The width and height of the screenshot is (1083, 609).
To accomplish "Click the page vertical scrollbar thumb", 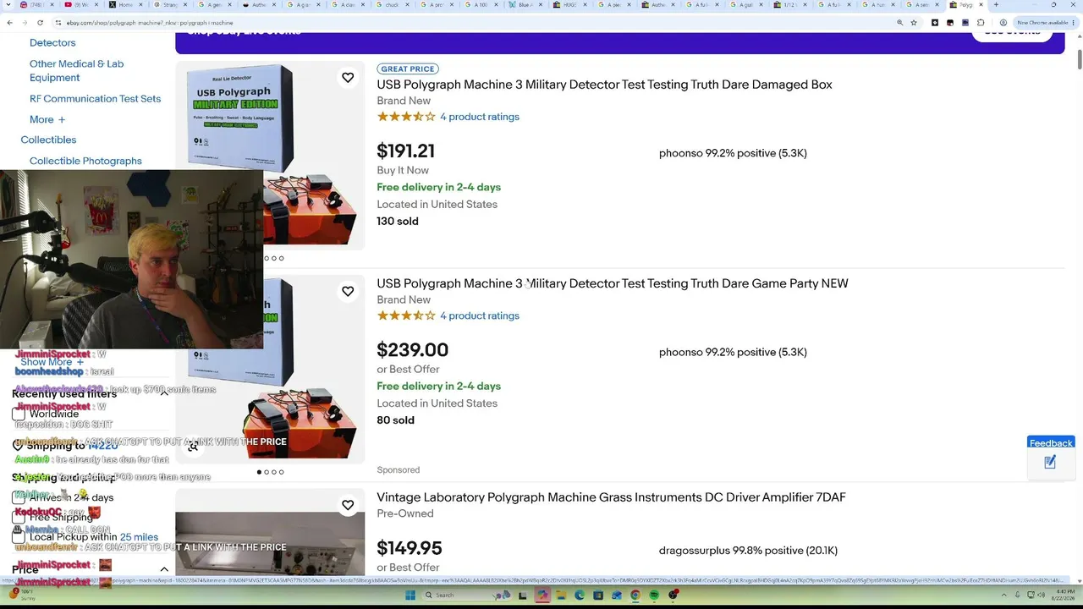I will click(1079, 60).
